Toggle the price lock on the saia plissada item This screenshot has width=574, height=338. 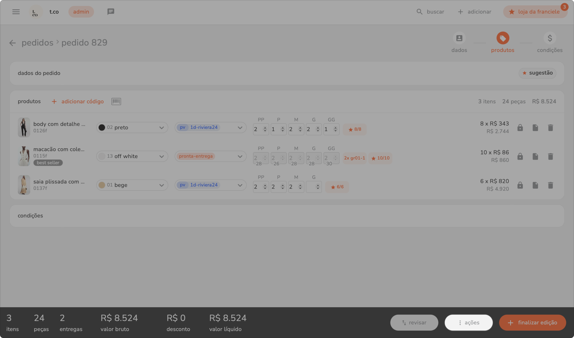point(520,185)
